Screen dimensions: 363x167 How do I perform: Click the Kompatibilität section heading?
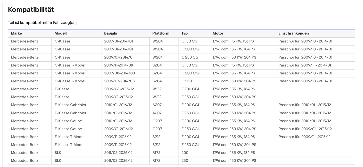click(31, 10)
